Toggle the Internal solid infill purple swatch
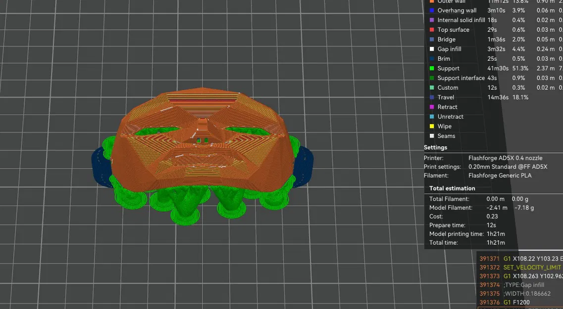563x309 pixels. click(x=432, y=20)
